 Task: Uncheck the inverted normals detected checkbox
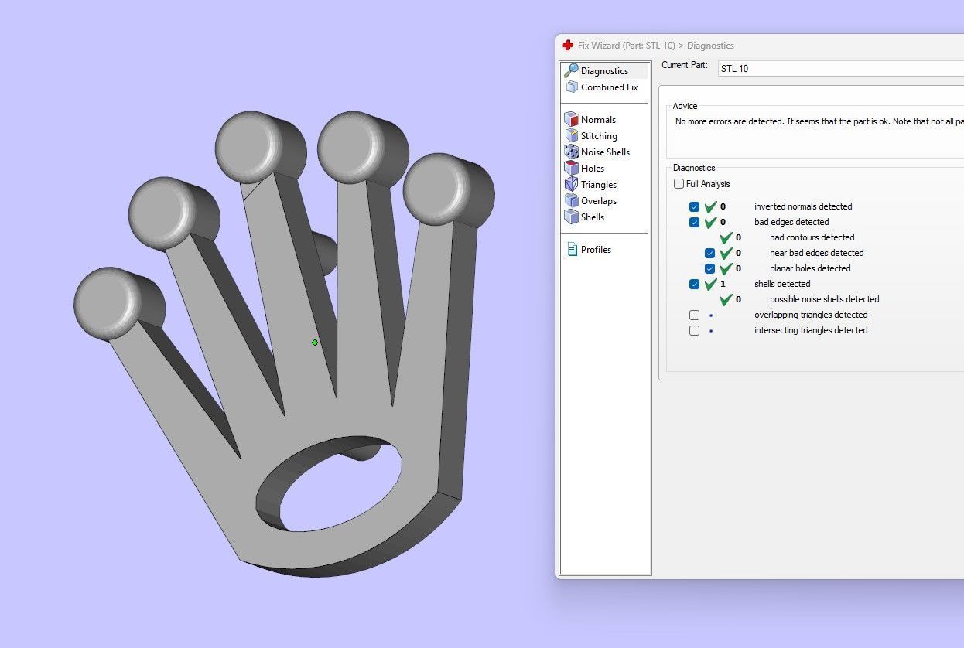[x=694, y=206]
